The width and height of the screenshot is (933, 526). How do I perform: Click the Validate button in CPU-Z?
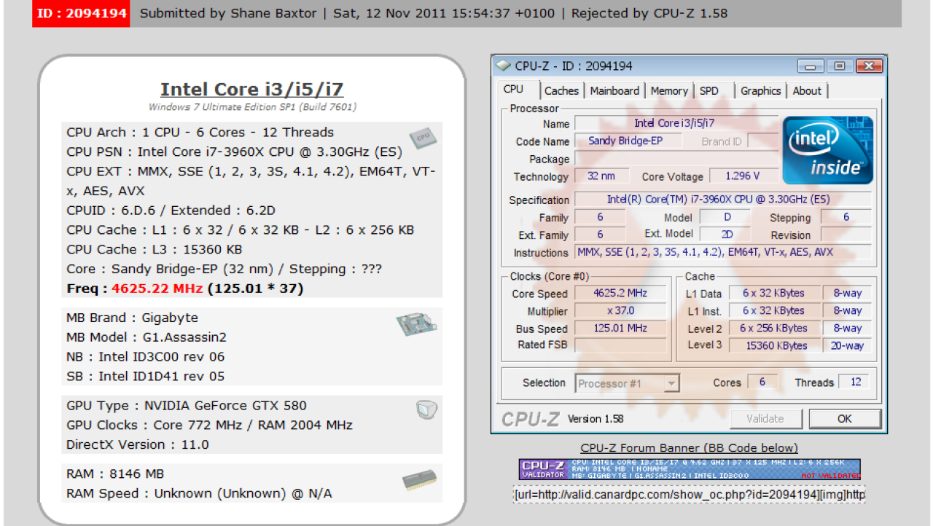pyautogui.click(x=765, y=418)
